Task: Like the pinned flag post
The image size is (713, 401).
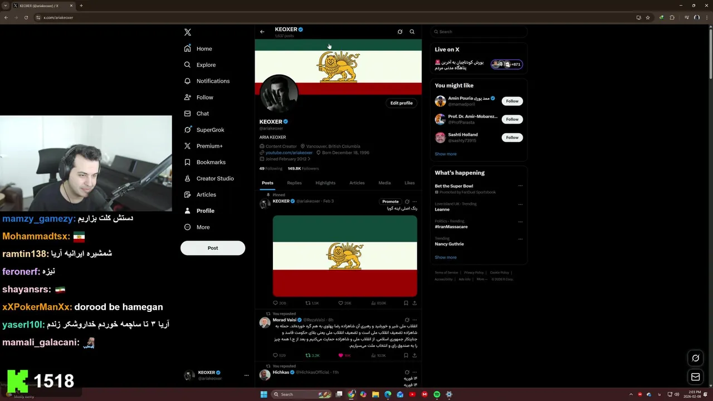Action: pyautogui.click(x=341, y=303)
